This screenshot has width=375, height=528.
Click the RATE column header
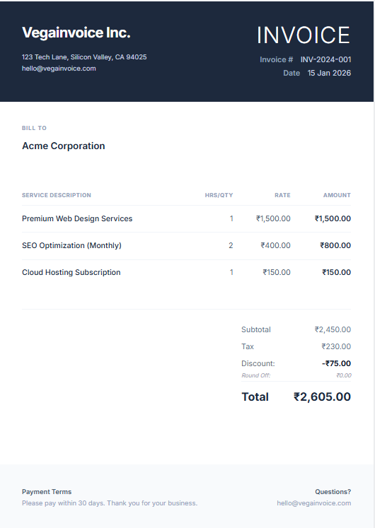pos(282,195)
